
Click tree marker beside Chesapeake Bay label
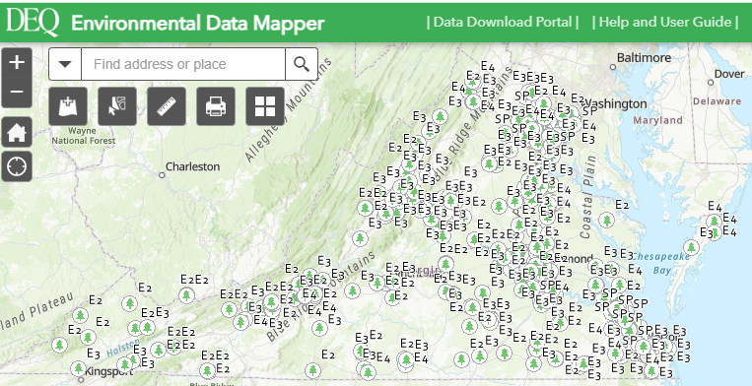click(x=691, y=247)
